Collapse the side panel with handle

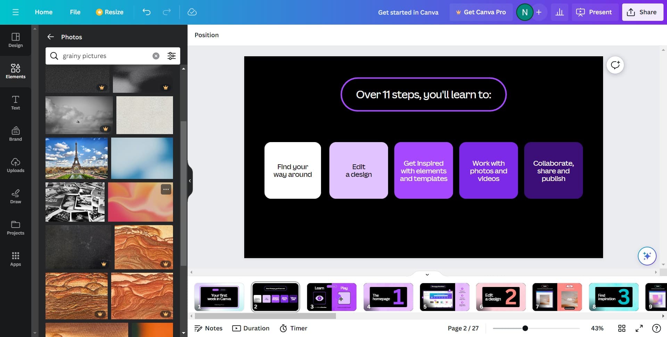[190, 181]
